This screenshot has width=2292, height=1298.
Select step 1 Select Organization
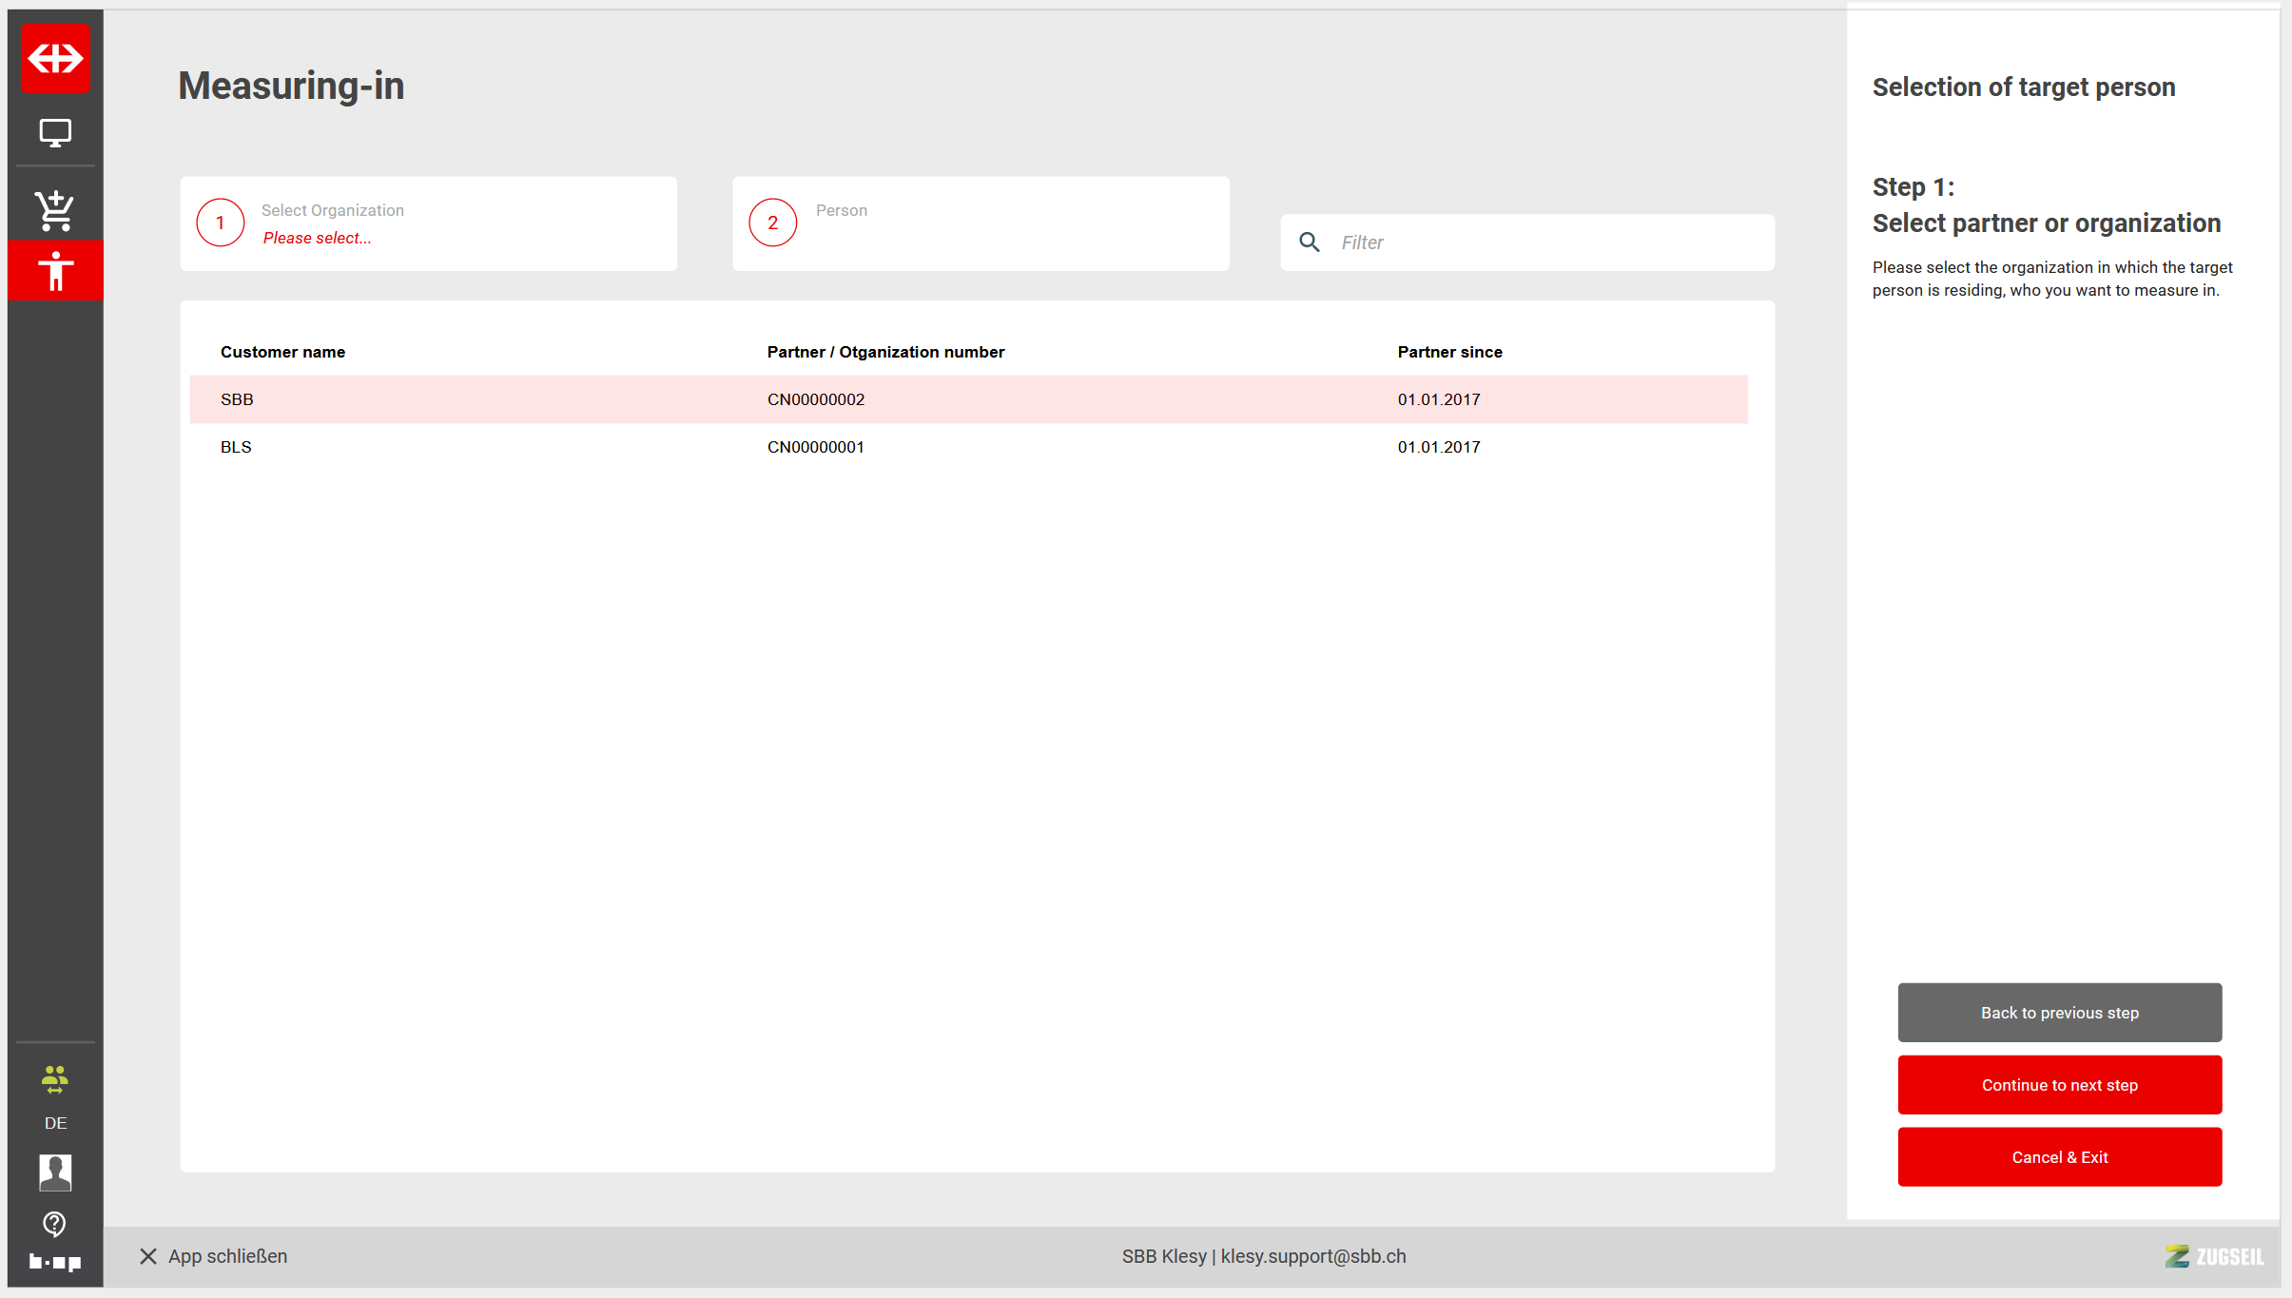[x=428, y=223]
